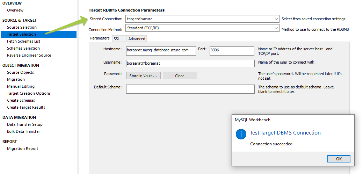The height and width of the screenshot is (174, 363).
Task: Go to Source Selection step
Action: (x=22, y=27)
